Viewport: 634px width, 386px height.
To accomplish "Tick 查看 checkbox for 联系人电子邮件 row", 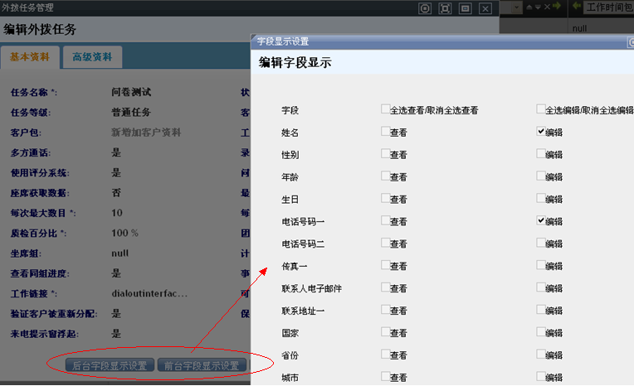I will (x=386, y=288).
